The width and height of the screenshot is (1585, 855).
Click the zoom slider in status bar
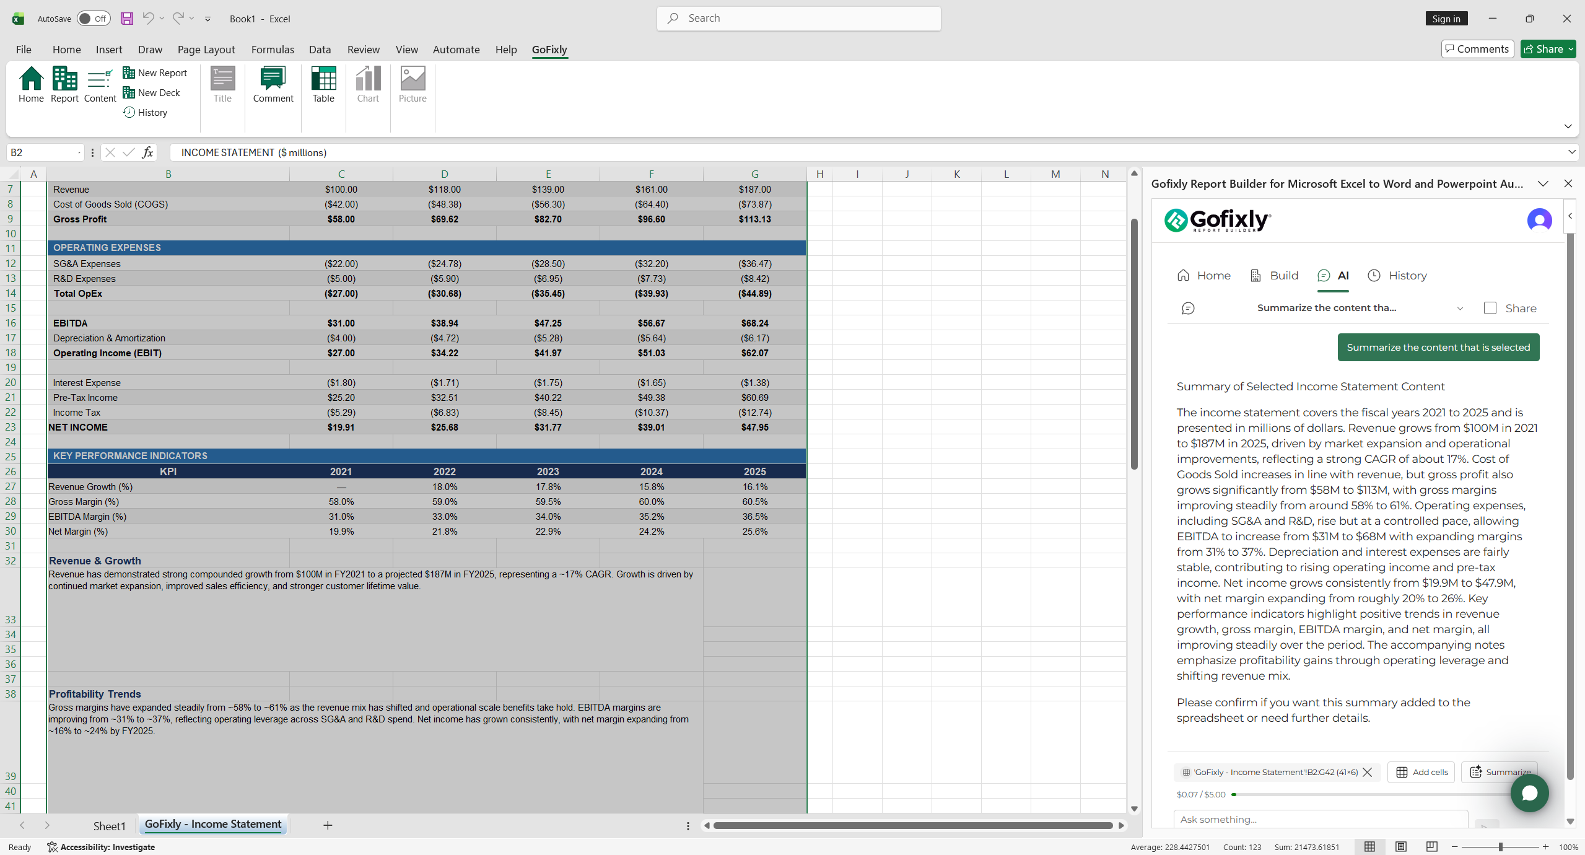[x=1500, y=847]
